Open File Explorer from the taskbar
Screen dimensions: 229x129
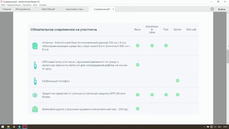(x=9, y=126)
